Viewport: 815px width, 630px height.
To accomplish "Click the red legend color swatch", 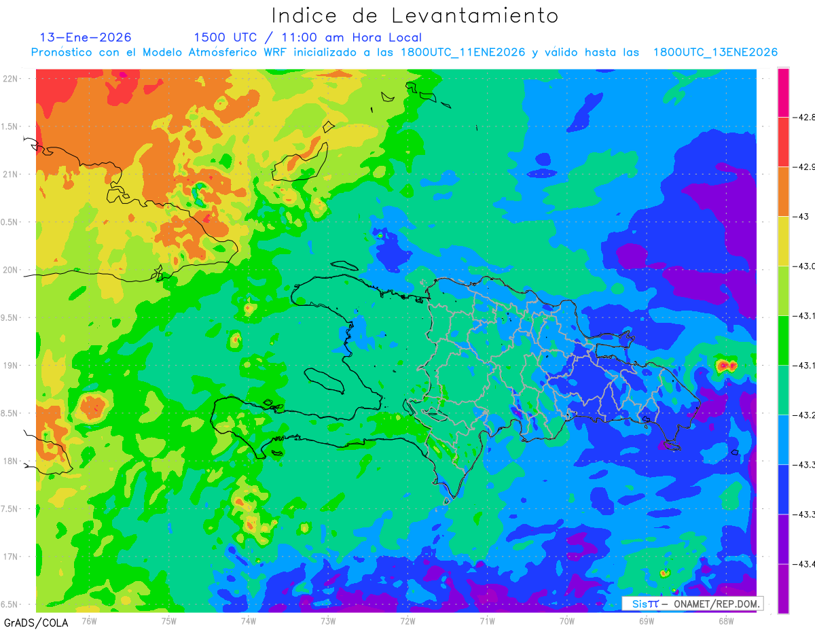I will pyautogui.click(x=783, y=142).
